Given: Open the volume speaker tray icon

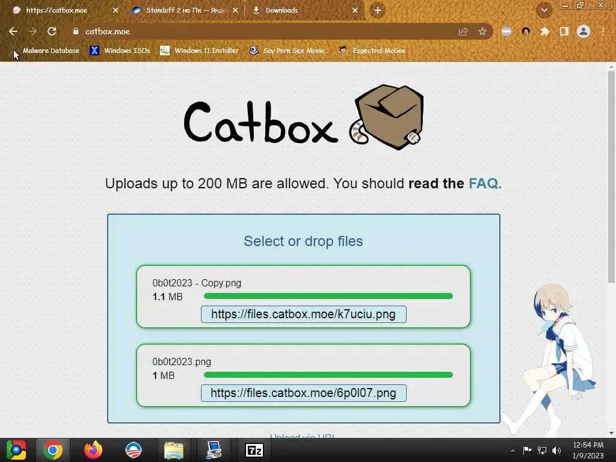Looking at the screenshot, I should [x=556, y=450].
